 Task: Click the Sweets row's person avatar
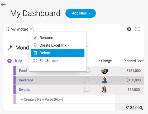point(104,90)
